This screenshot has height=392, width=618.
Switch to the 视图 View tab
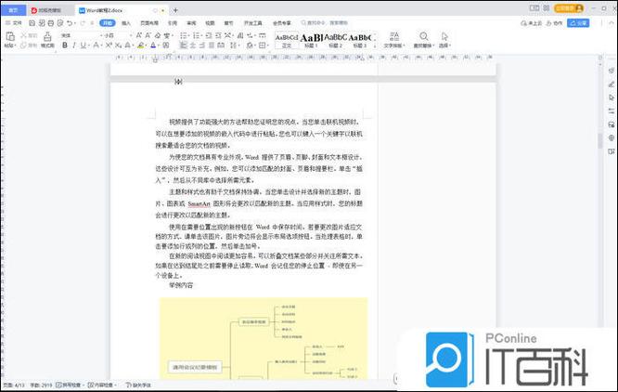pyautogui.click(x=210, y=23)
